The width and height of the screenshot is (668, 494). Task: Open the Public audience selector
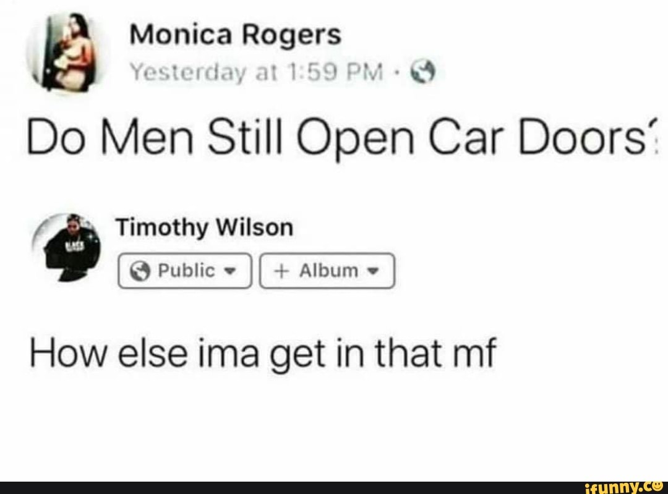185,271
